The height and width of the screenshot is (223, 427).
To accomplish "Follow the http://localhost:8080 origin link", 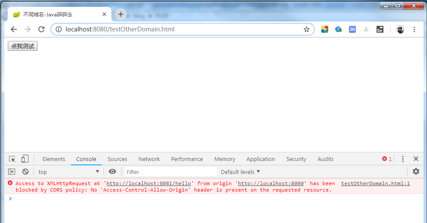I will click(x=271, y=183).
